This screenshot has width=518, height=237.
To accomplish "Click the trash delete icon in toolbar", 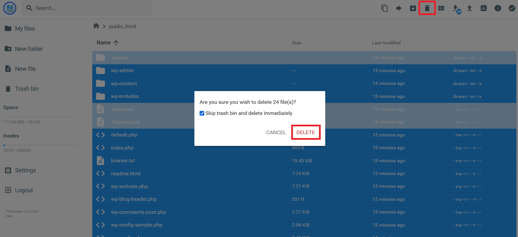I will pos(427,8).
